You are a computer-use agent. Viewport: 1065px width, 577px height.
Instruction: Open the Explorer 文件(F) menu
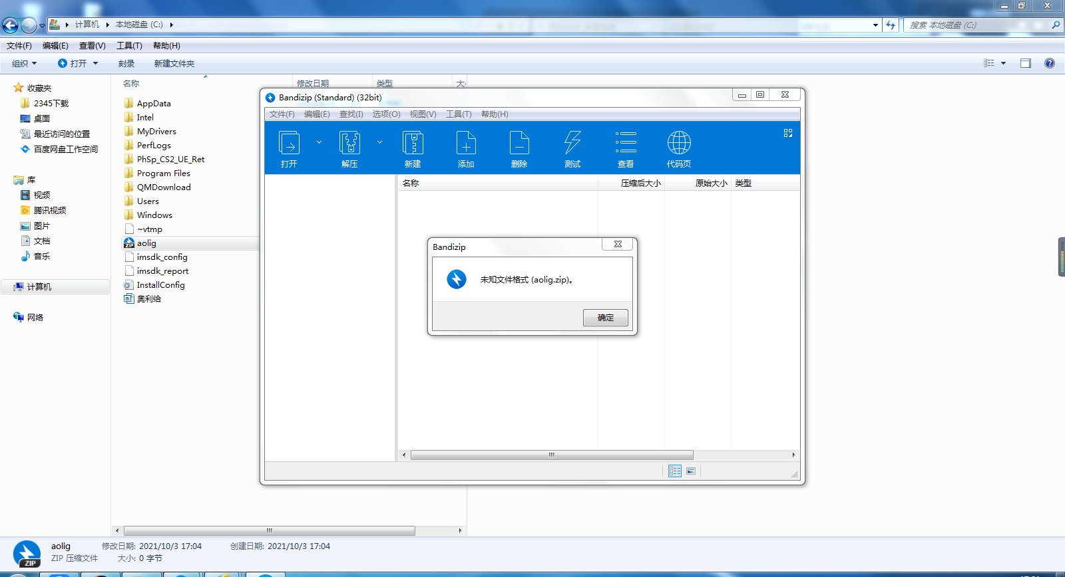[x=19, y=45]
